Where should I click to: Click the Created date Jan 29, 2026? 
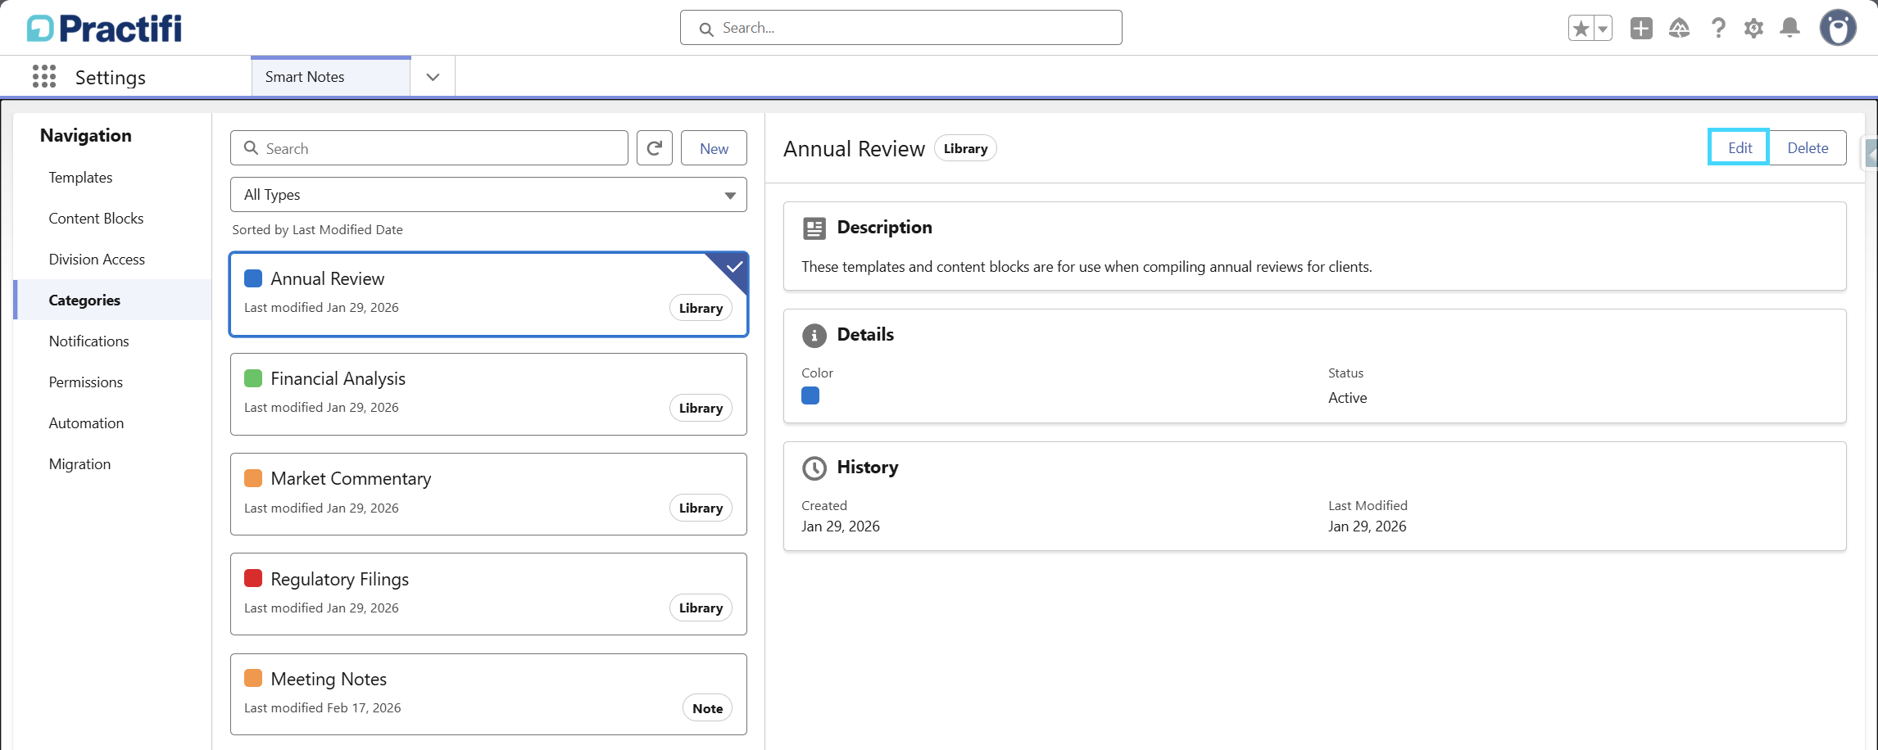tap(841, 526)
